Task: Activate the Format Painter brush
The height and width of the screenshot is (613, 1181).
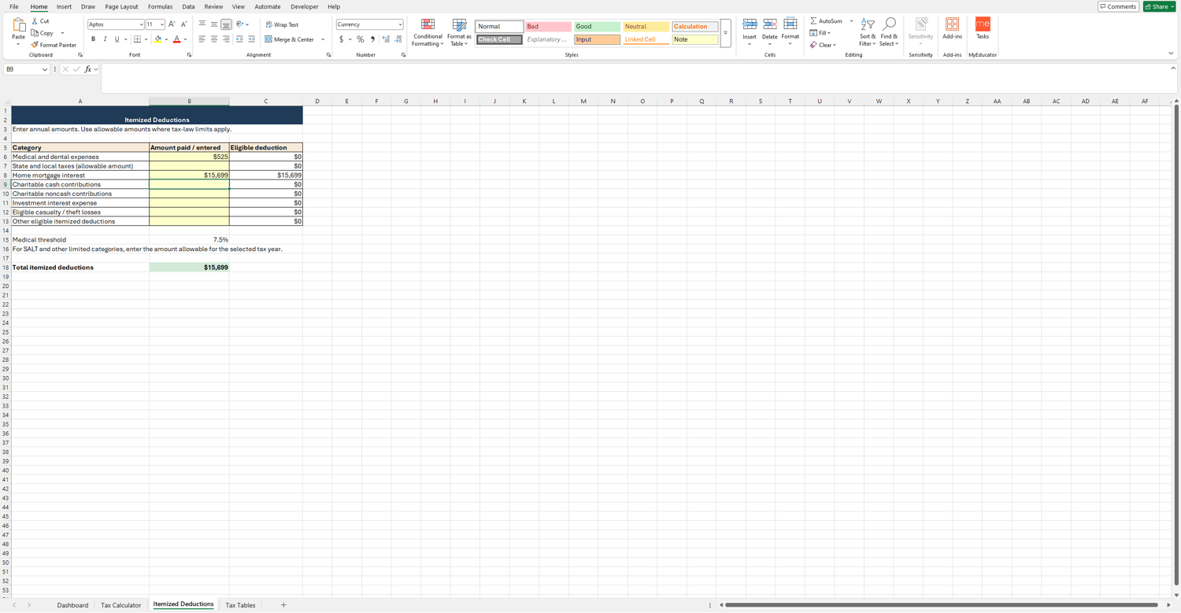Action: tap(35, 45)
